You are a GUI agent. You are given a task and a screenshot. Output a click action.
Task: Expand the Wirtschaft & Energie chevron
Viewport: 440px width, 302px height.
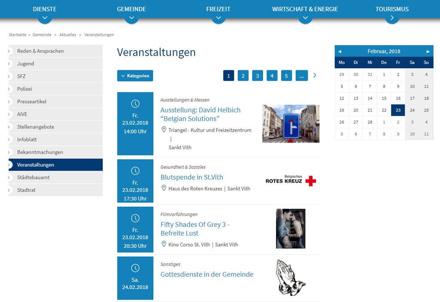306,18
